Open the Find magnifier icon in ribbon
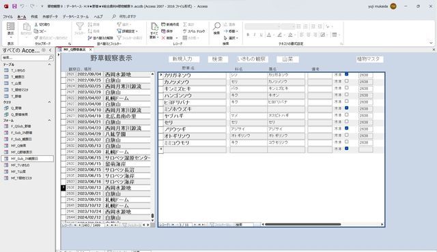 point(216,26)
